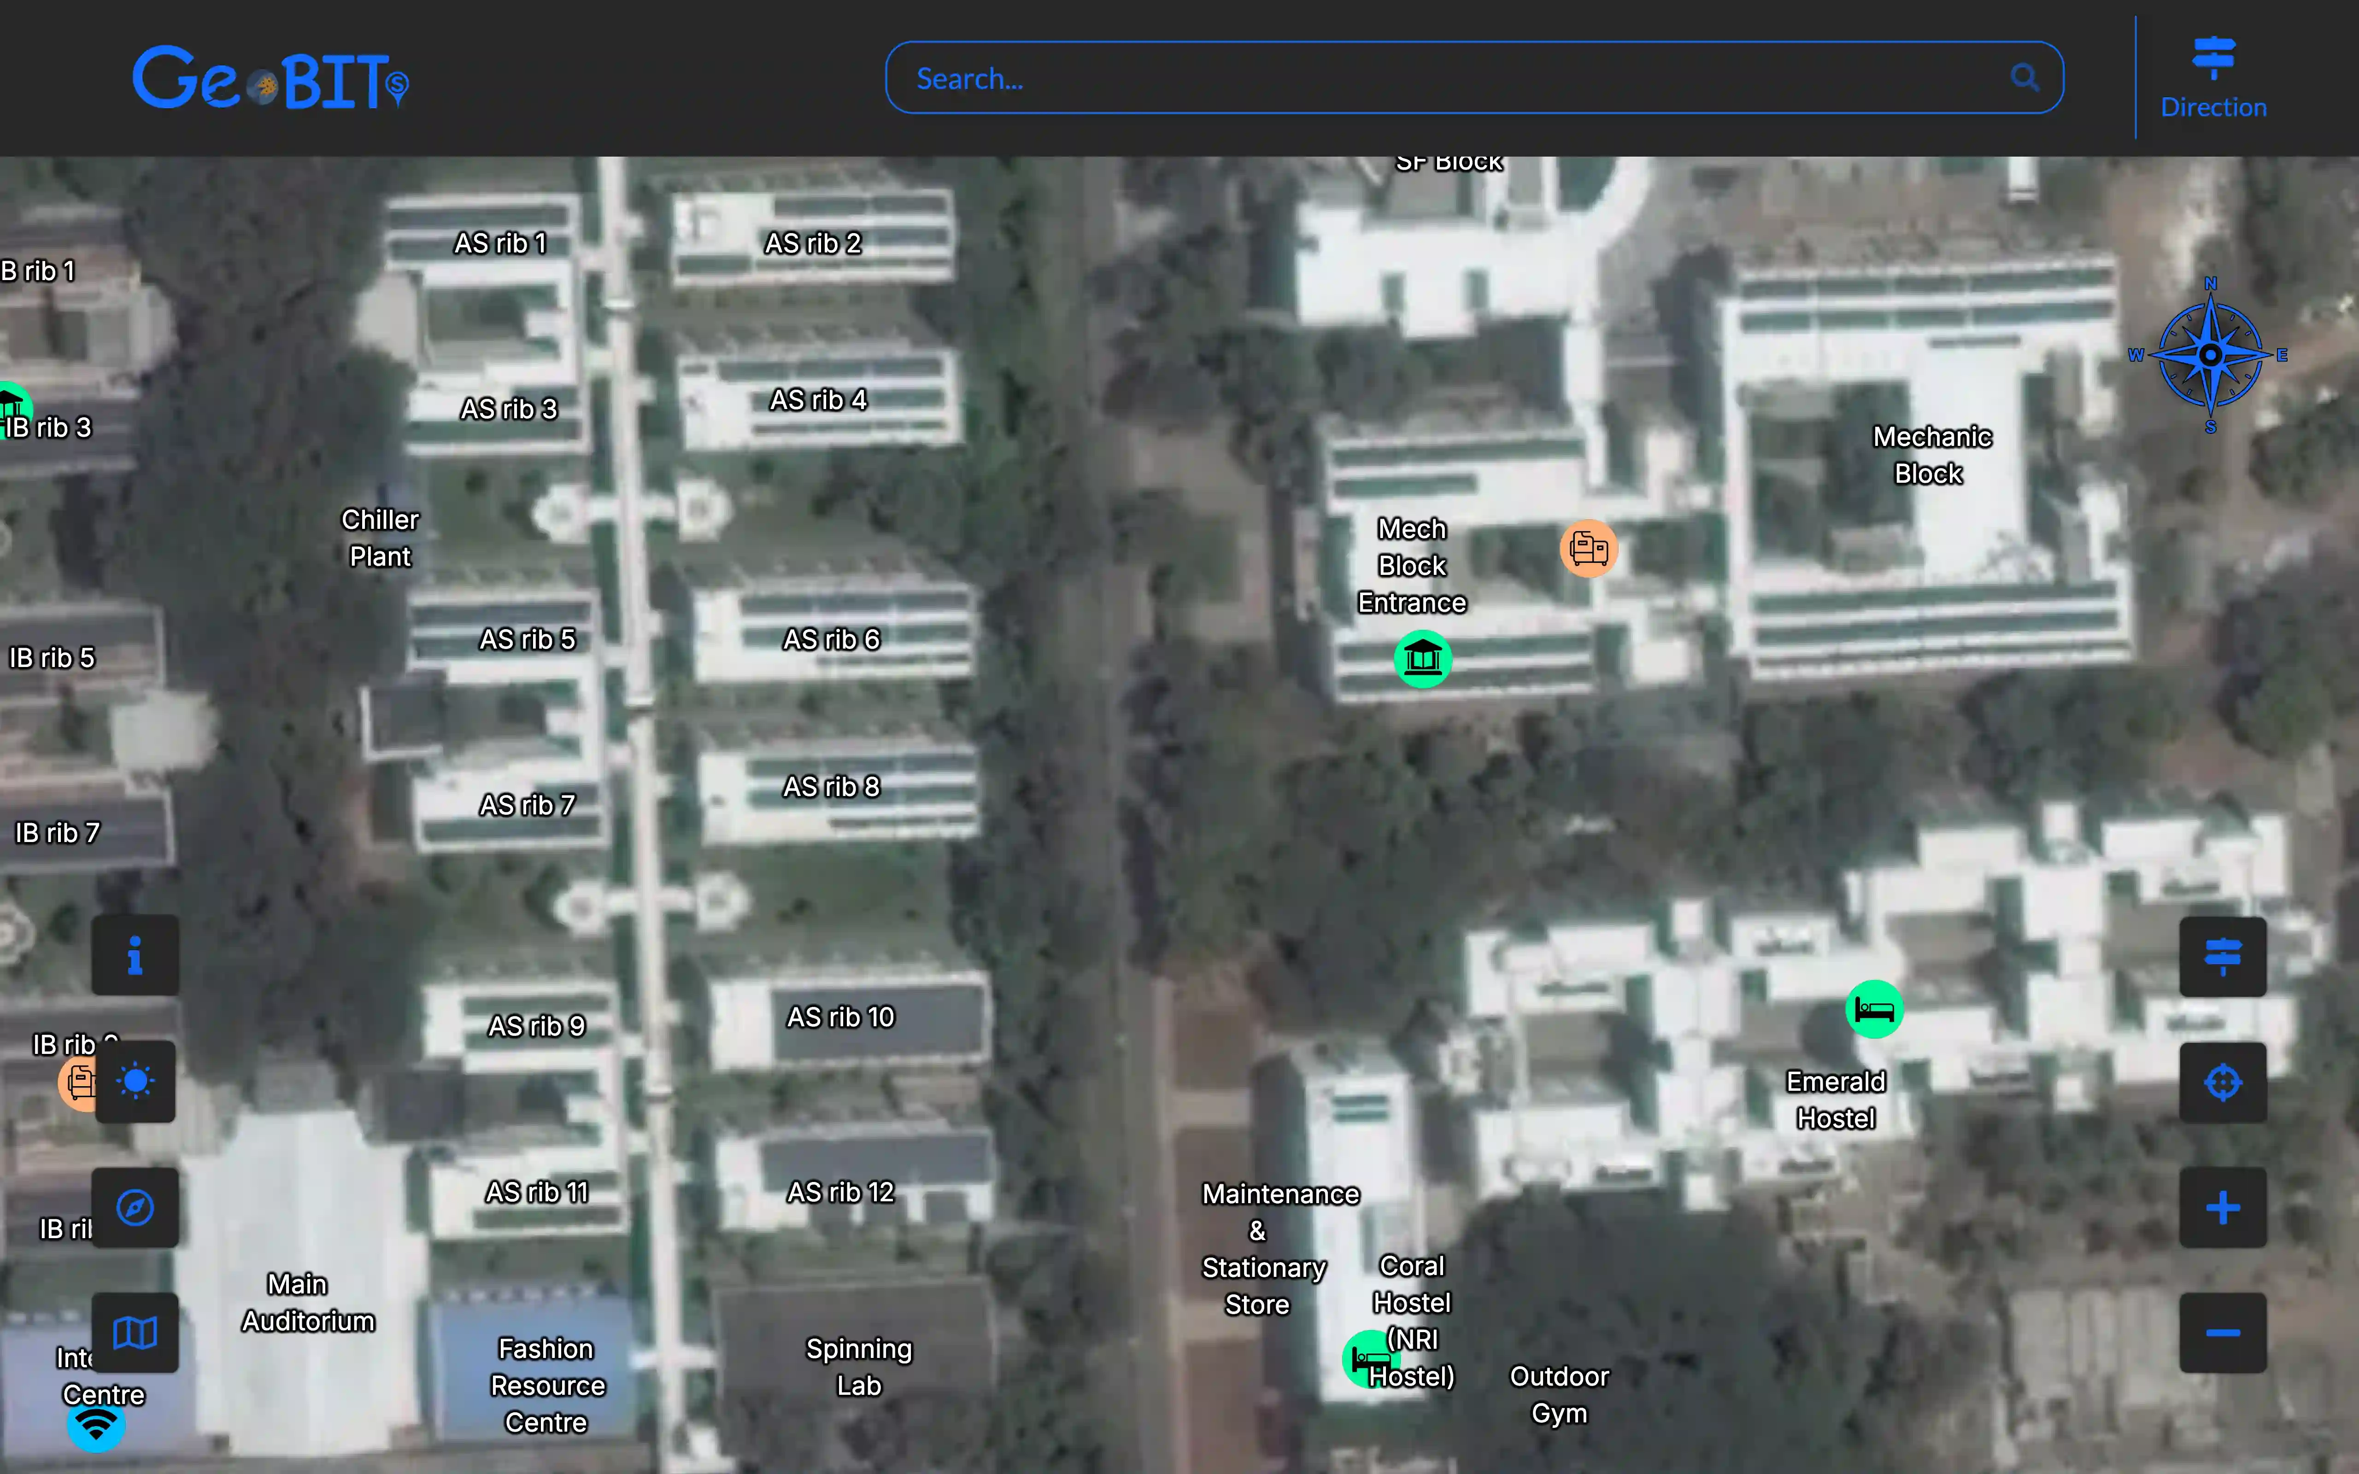This screenshot has width=2359, height=1474.
Task: Click the locate me crosshair button
Action: pyautogui.click(x=2223, y=1082)
